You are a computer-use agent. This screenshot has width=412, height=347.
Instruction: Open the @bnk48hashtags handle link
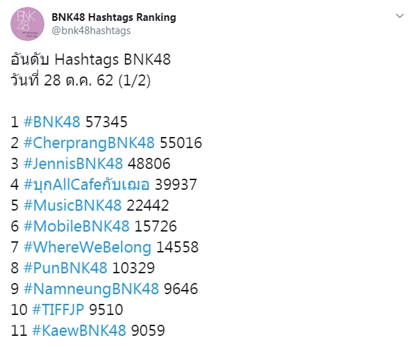[91, 31]
